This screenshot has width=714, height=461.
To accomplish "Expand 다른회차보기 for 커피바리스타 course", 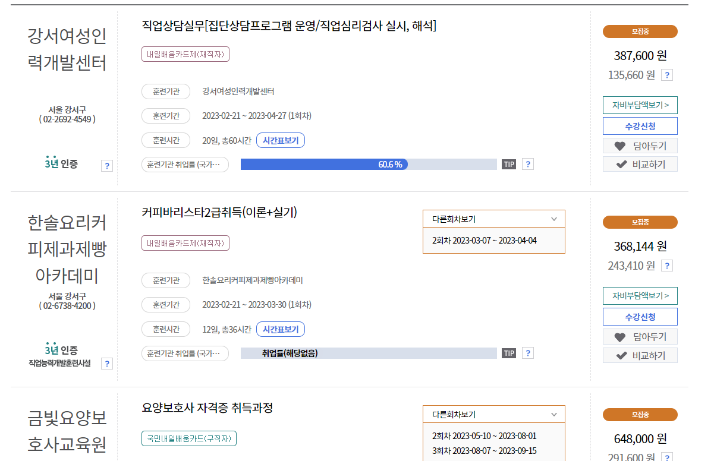I will pos(494,218).
